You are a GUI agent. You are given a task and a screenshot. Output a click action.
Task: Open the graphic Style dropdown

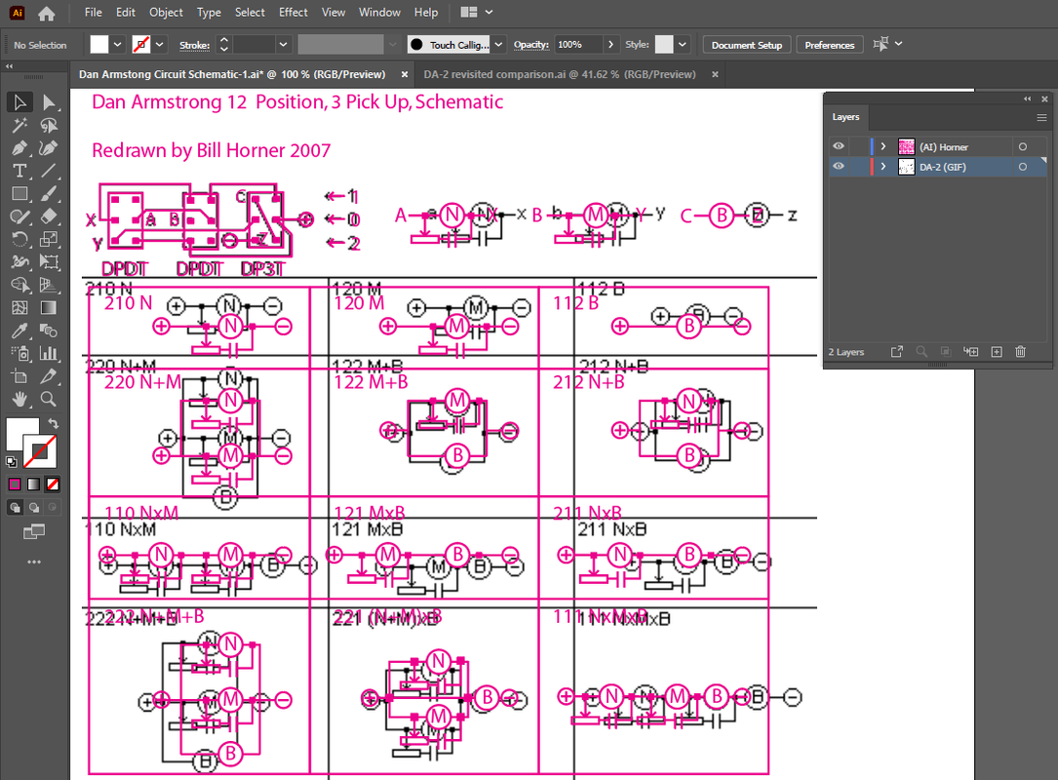tap(683, 45)
